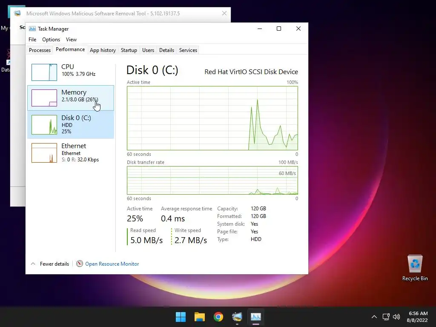Open the network tray icon

point(386,317)
